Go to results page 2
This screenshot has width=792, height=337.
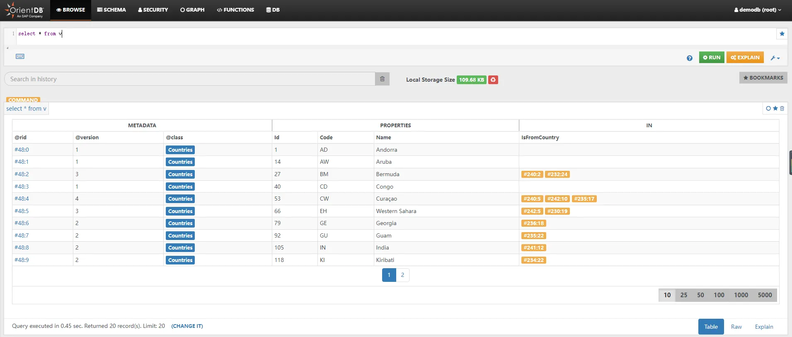(x=402, y=275)
